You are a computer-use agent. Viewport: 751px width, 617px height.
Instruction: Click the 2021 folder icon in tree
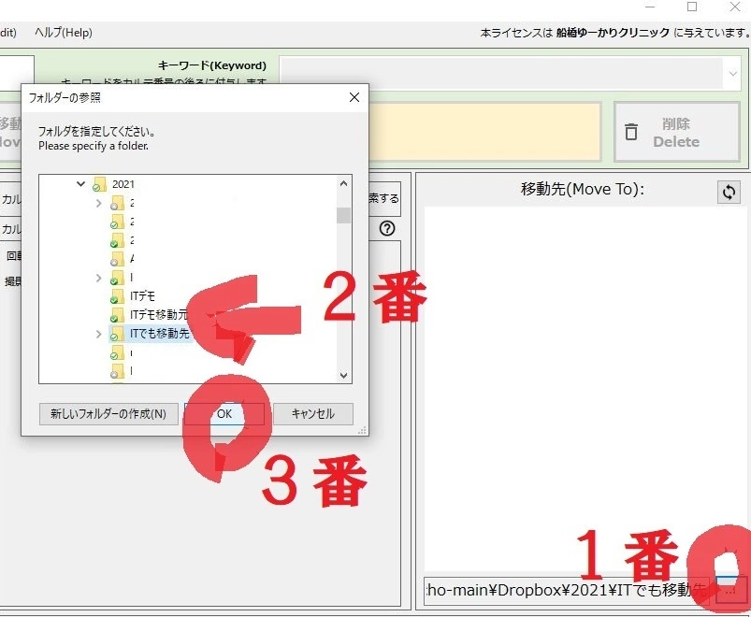click(99, 185)
